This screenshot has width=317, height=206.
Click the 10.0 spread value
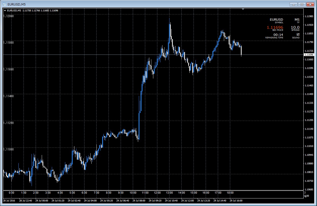pyautogui.click(x=295, y=28)
